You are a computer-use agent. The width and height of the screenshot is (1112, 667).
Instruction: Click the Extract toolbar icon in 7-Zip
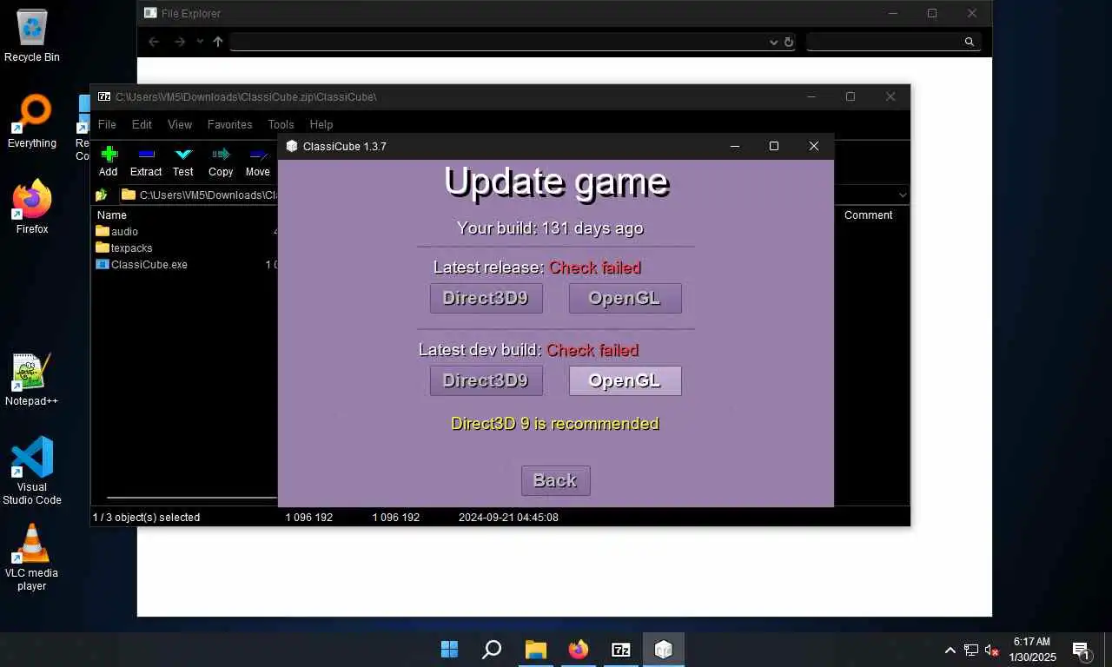(146, 155)
